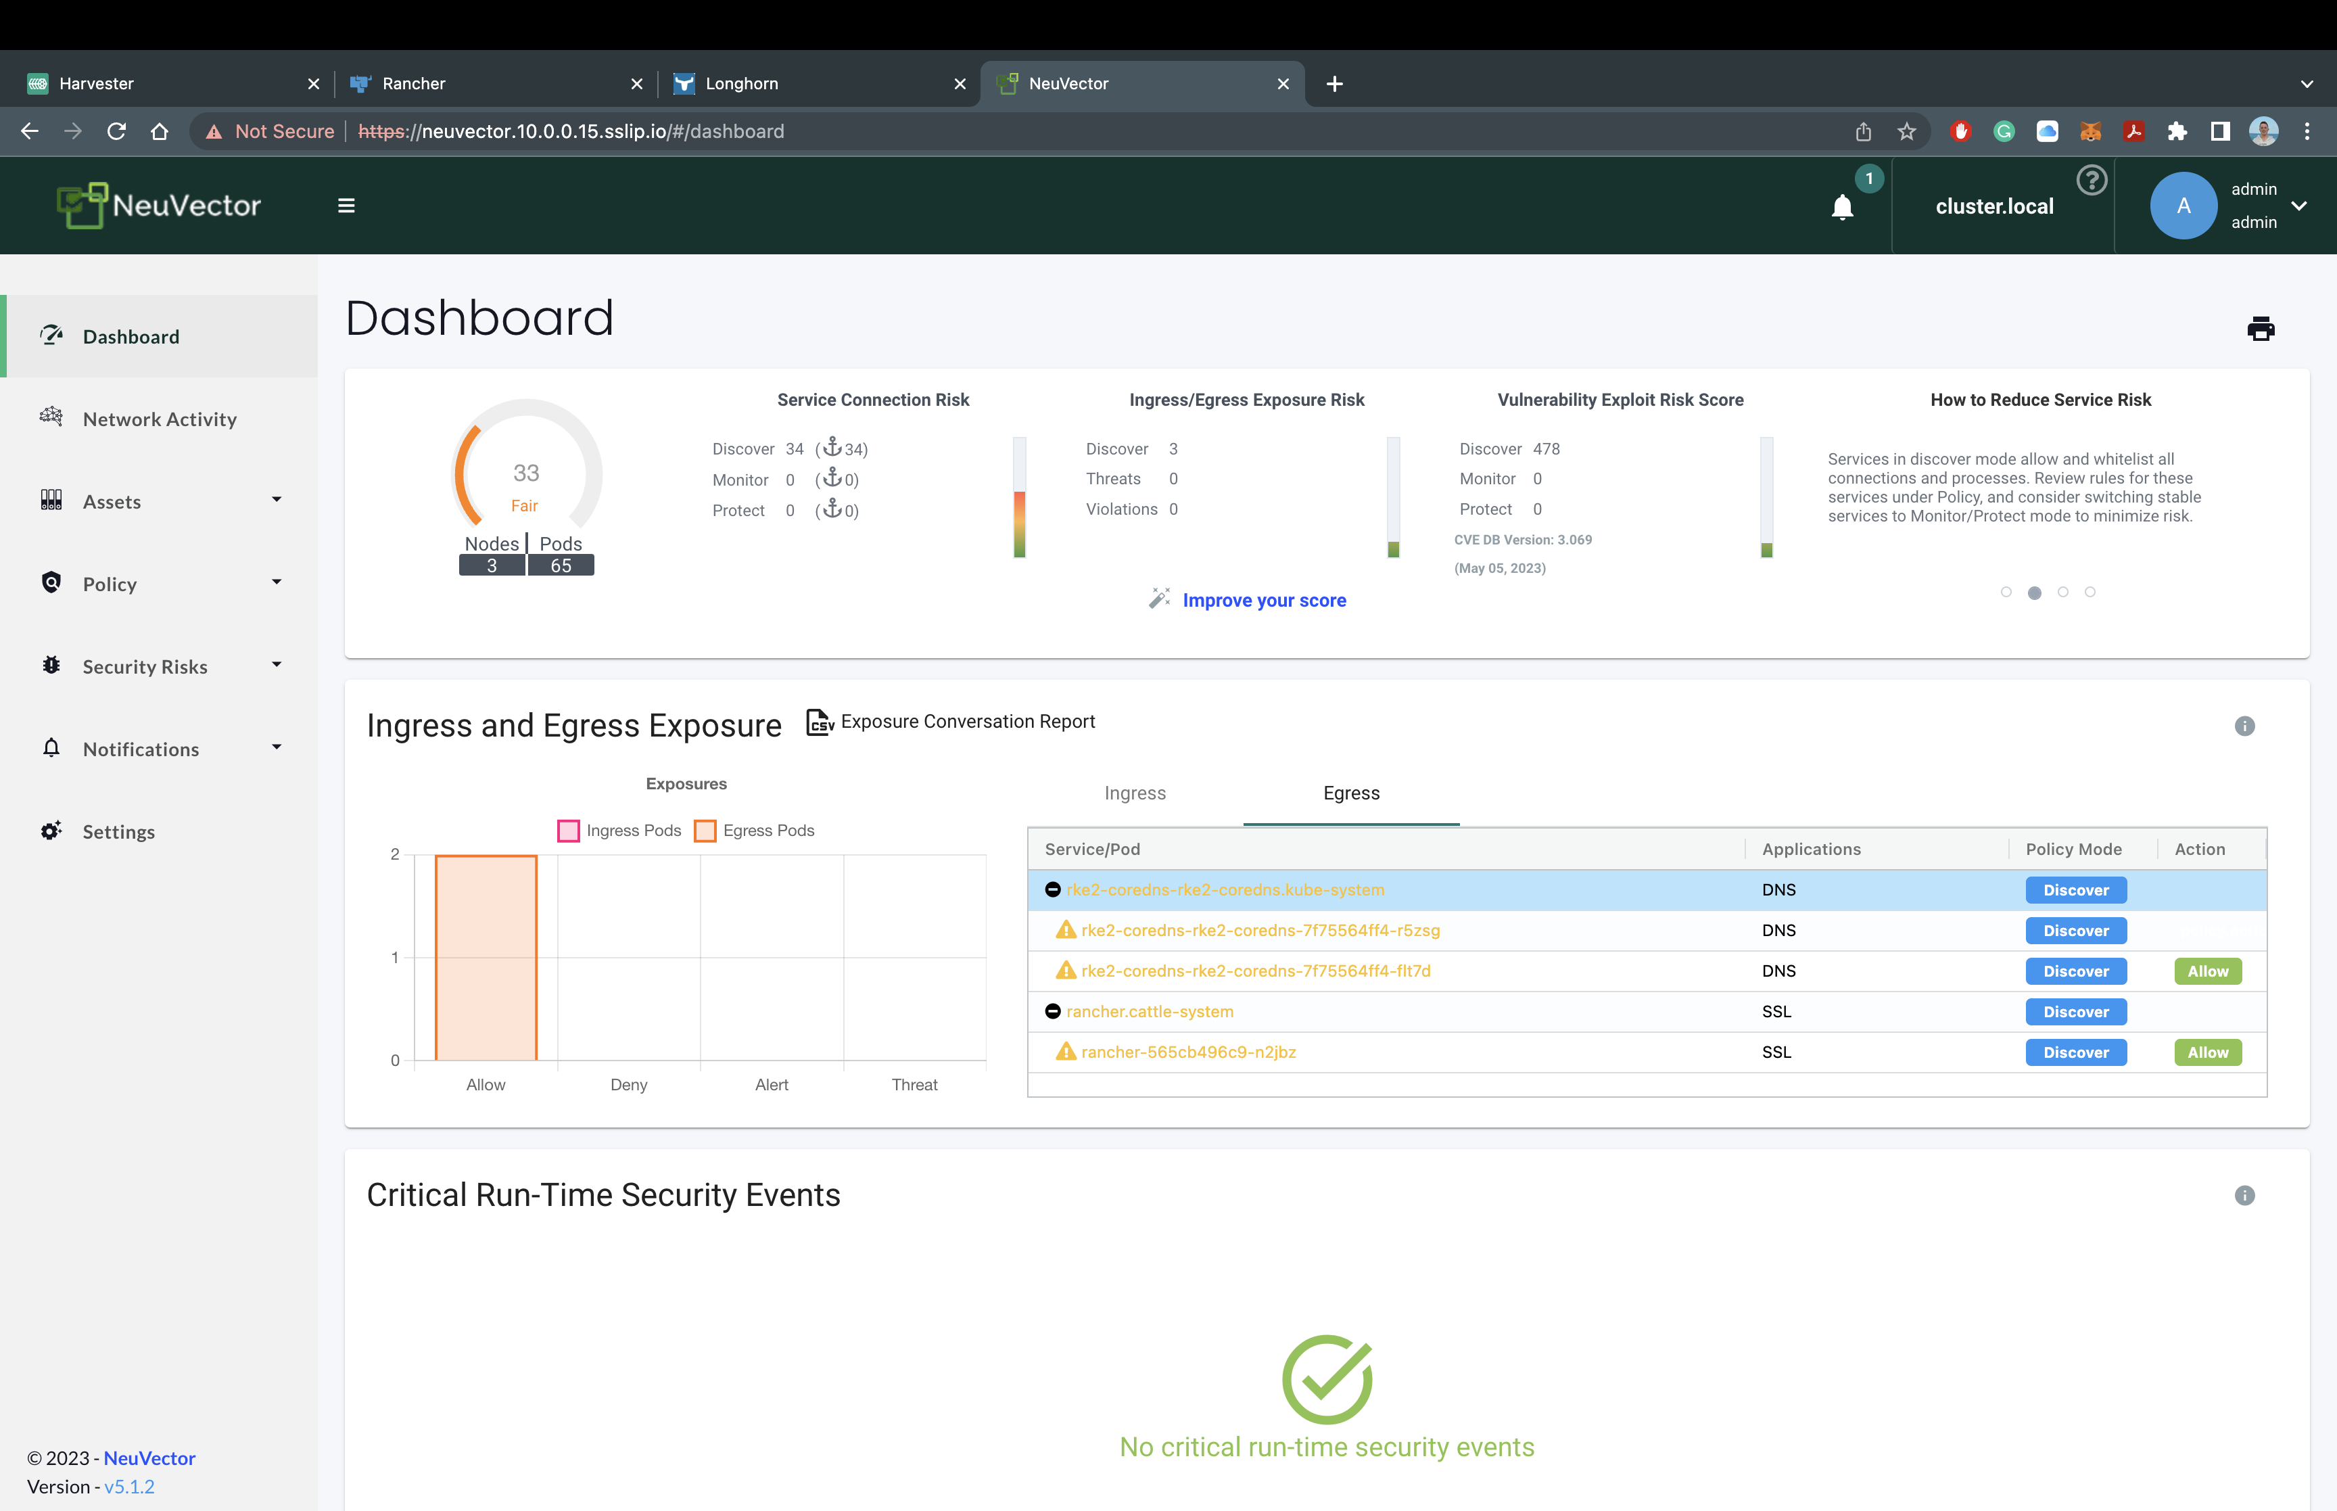Screen dimensions: 2337x1511
Task: Open the Exposure Conversation Report CSV icon
Action: point(820,722)
